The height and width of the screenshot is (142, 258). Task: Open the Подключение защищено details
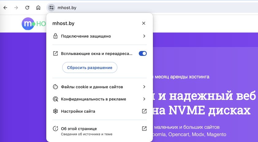pos(100,36)
